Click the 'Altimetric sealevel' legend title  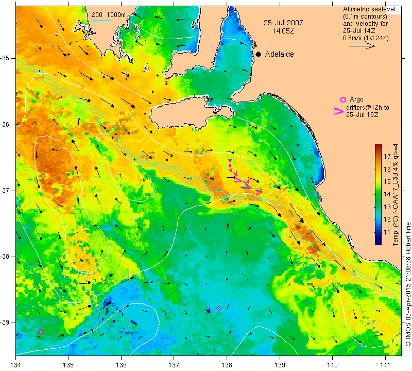point(369,9)
